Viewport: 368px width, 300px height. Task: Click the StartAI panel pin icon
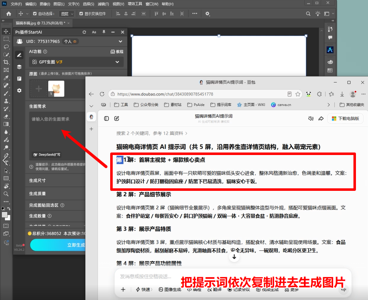[x=104, y=32]
